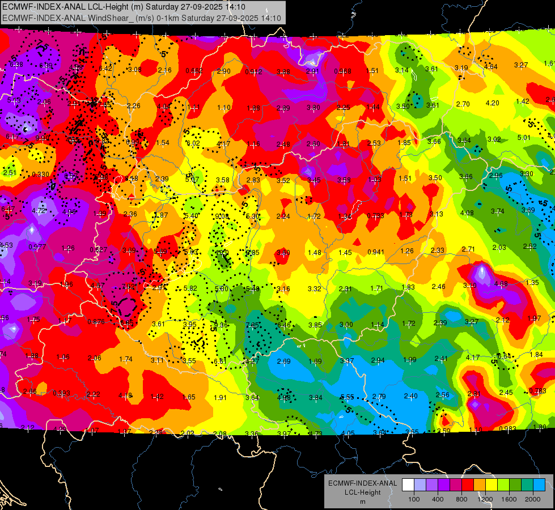
Task: Choose the orange legend swatch
Action: (x=479, y=485)
